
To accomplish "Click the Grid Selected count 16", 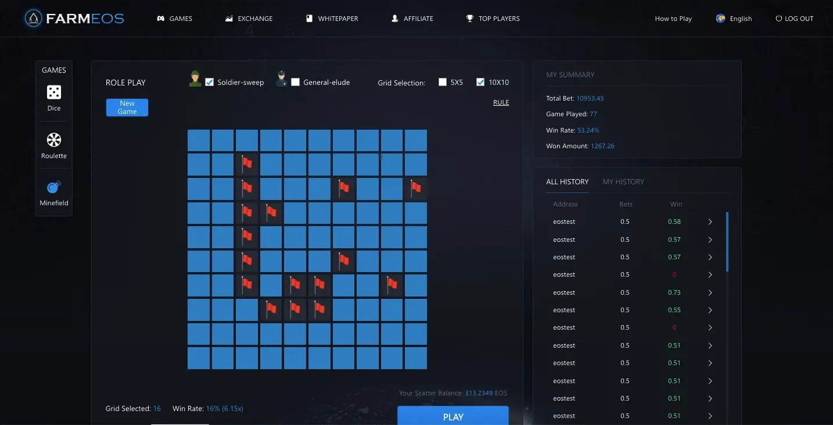I will (x=157, y=409).
